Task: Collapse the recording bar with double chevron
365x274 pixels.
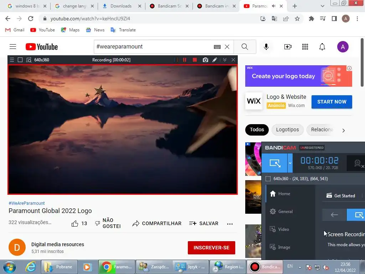Action: pos(225,60)
